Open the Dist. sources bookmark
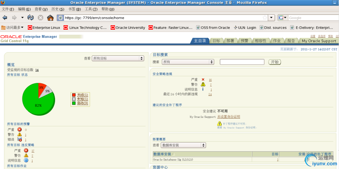Viewport: 339px width, 169px height. click(x=273, y=28)
